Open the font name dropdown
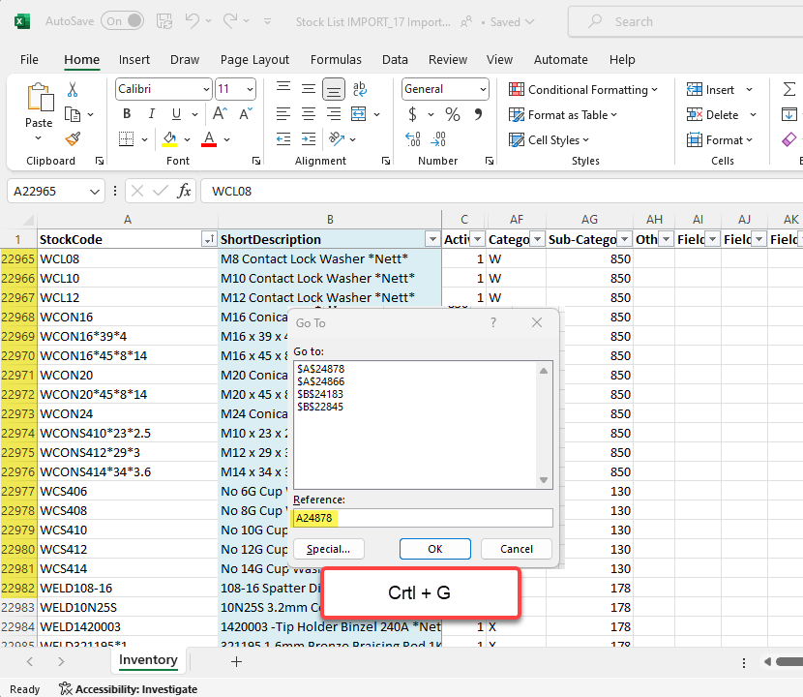 pyautogui.click(x=206, y=89)
